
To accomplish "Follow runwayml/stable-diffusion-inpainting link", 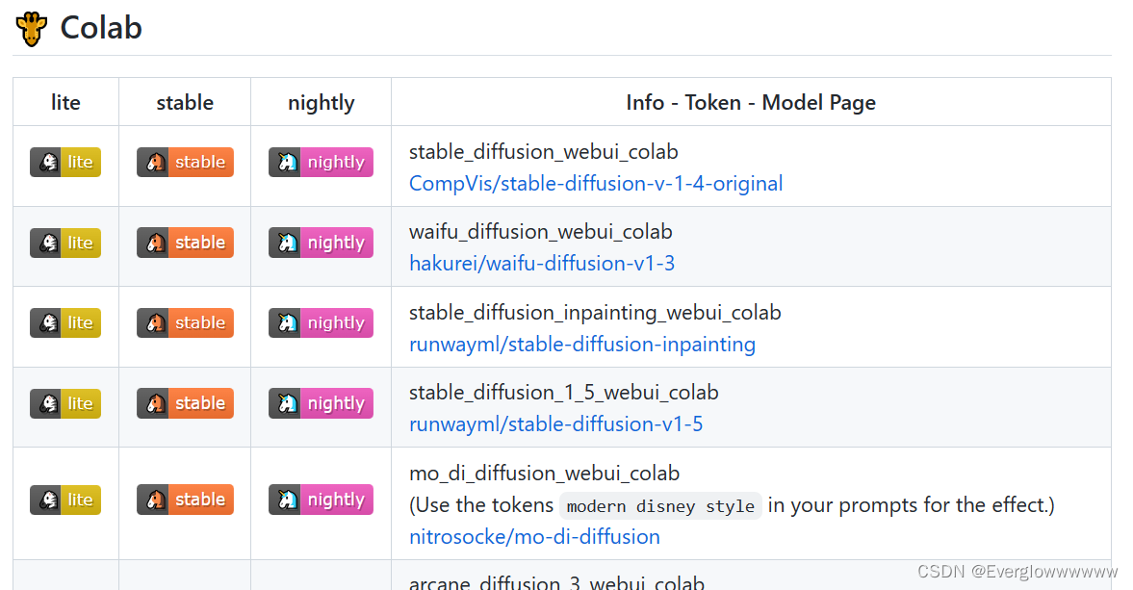I will 582,345.
